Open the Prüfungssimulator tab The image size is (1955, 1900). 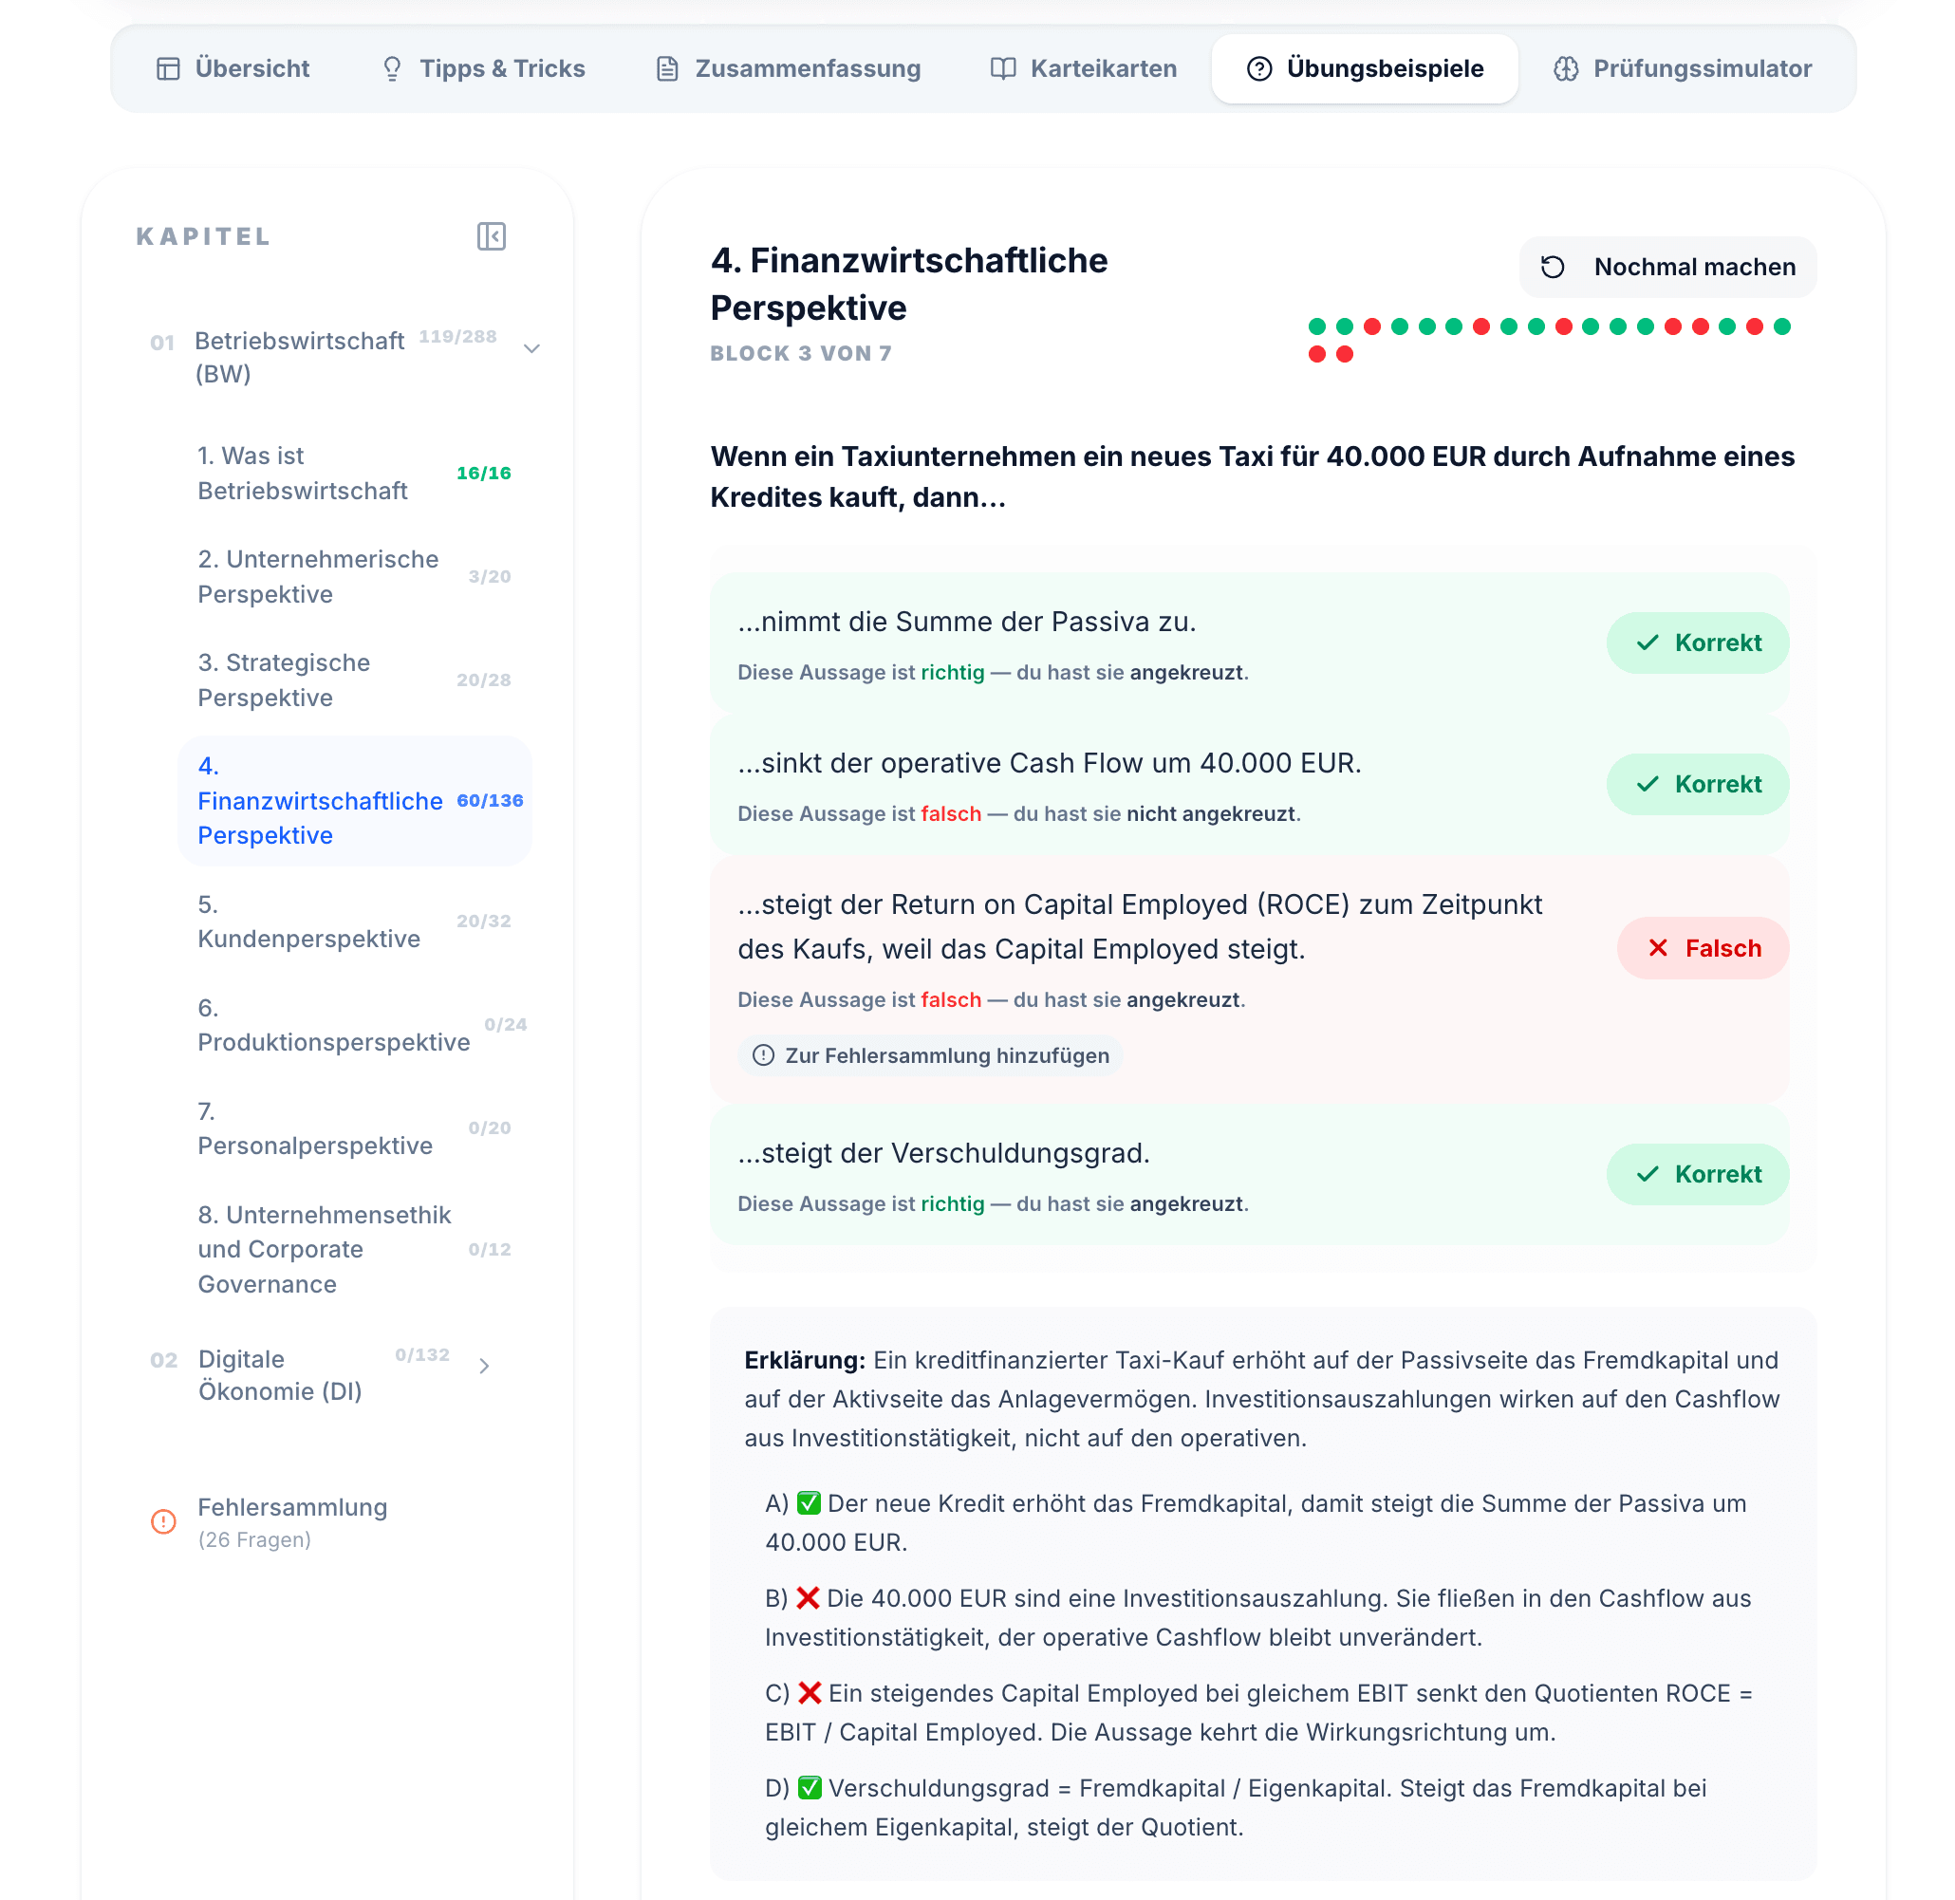pos(1683,69)
